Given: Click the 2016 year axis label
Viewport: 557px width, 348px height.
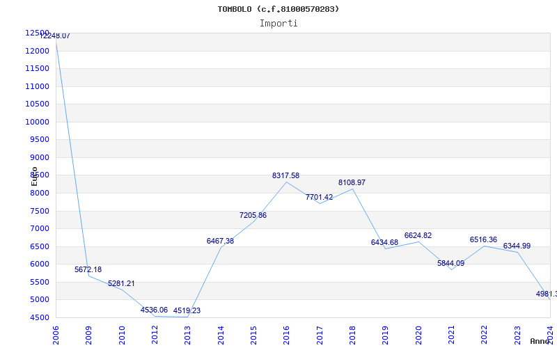Looking at the screenshot, I should (x=287, y=335).
